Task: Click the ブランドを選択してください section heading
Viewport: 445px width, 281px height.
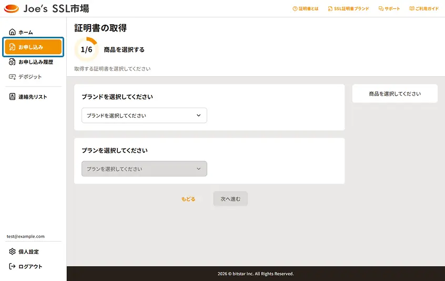Action: click(117, 97)
